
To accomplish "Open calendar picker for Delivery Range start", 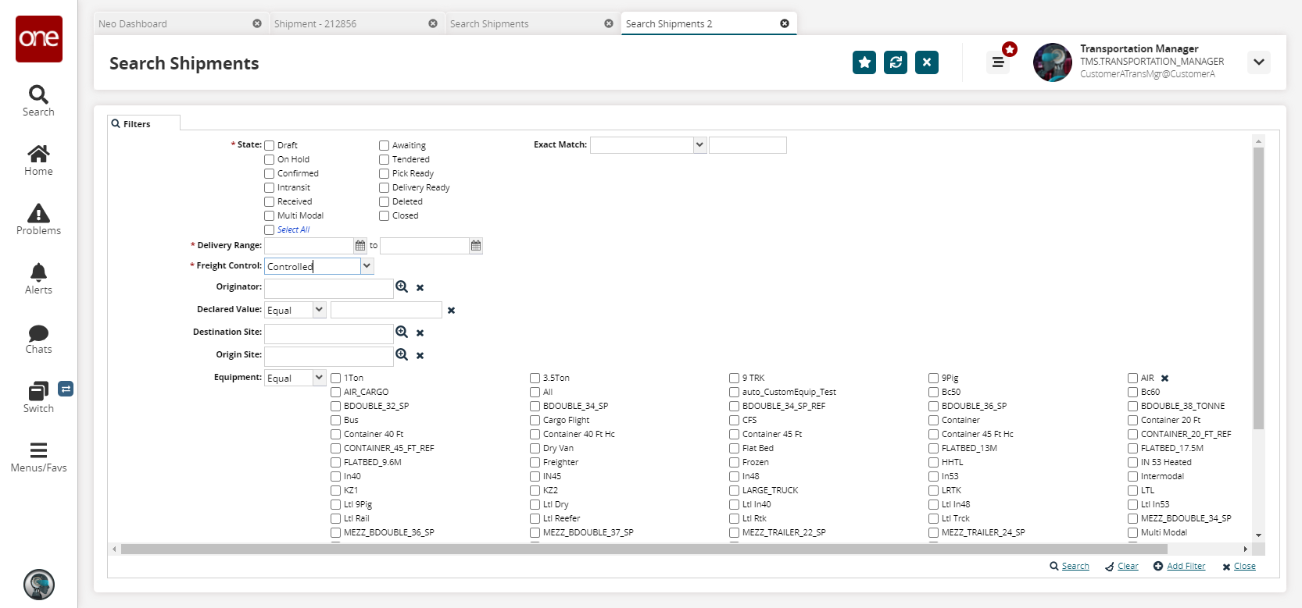I will (360, 246).
